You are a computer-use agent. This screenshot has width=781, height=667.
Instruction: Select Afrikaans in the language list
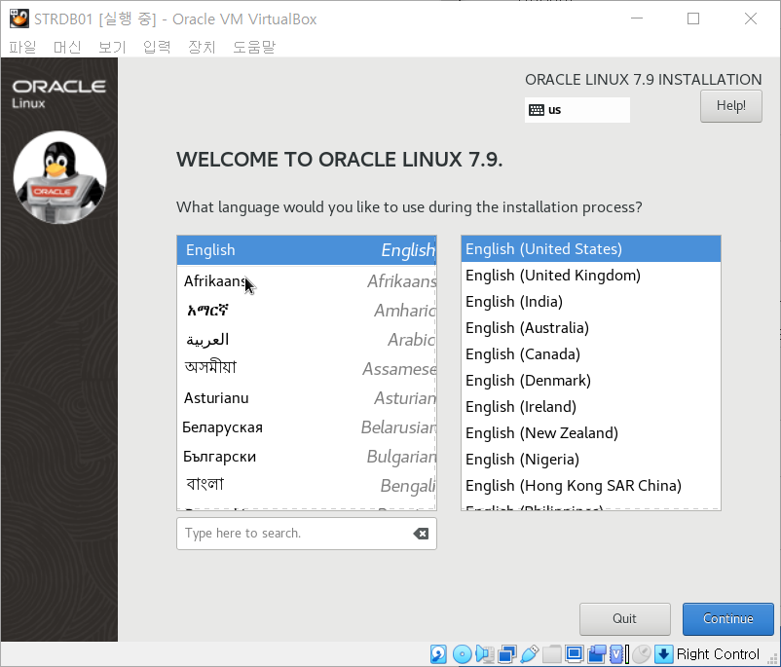tap(307, 281)
